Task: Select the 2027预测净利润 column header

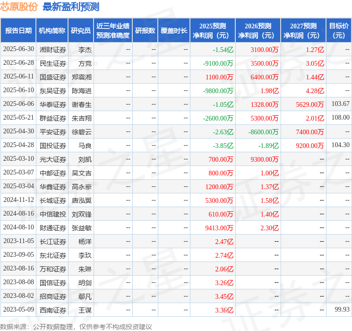Action: point(303,30)
